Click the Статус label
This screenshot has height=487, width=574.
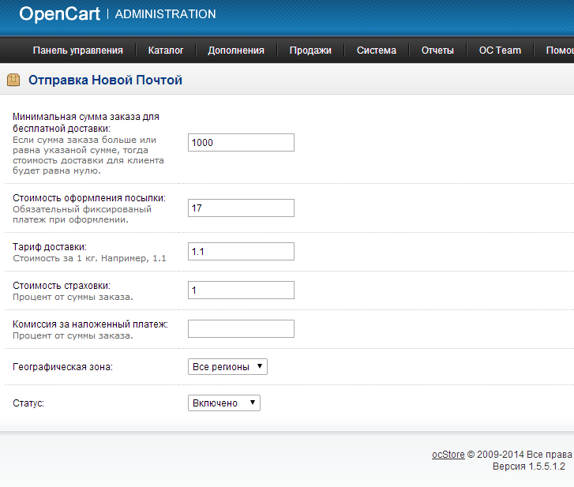coord(28,403)
